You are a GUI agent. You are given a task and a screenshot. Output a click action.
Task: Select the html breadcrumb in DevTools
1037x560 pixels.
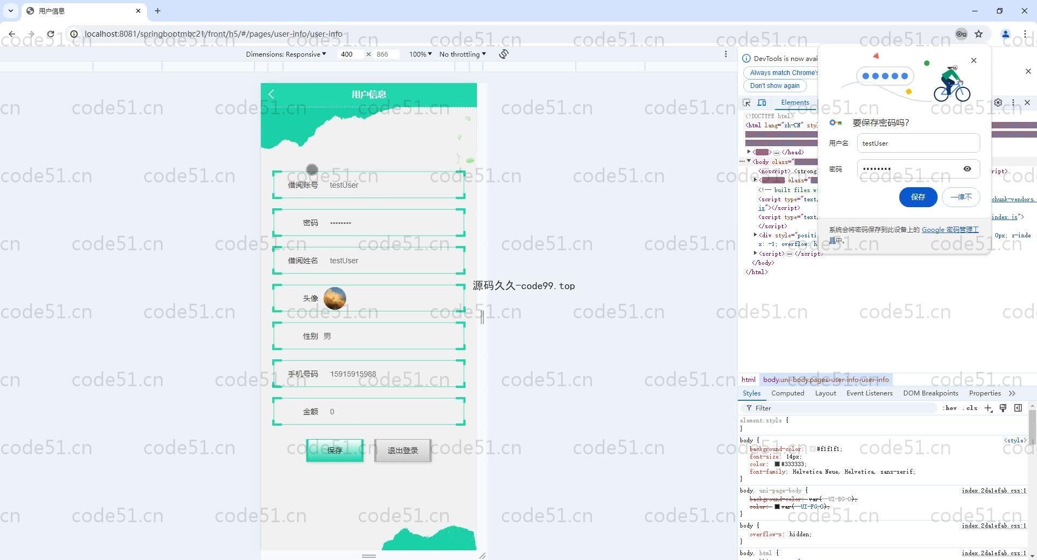[748, 380]
